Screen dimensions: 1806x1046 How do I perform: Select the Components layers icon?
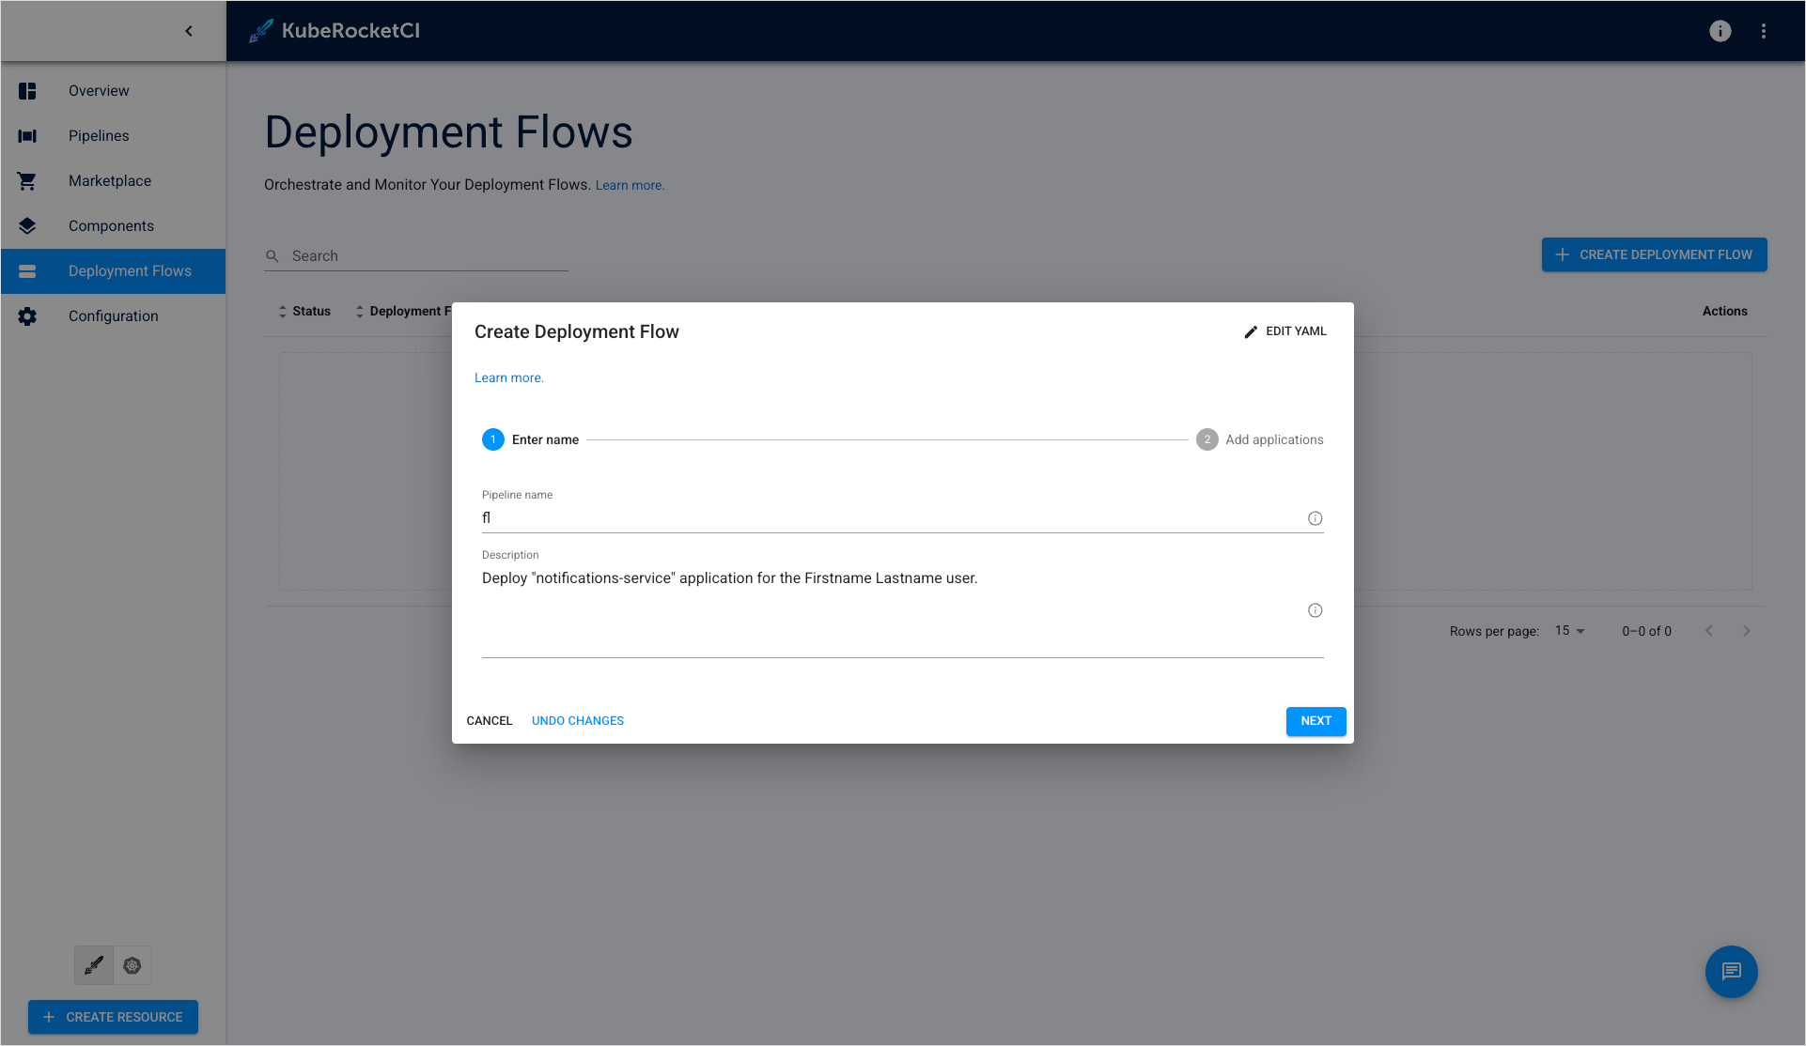[27, 225]
